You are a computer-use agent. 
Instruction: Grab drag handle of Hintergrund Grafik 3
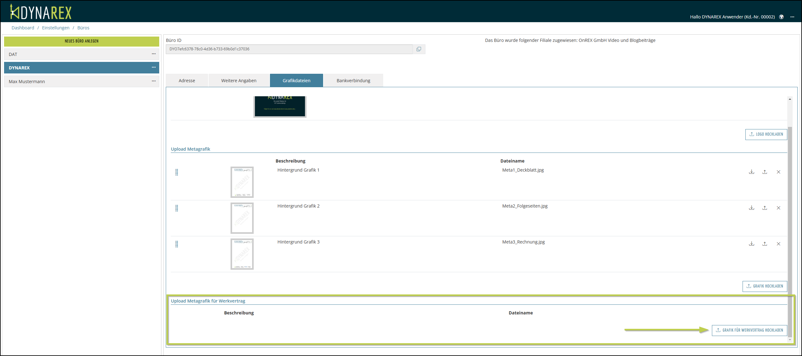tap(177, 244)
